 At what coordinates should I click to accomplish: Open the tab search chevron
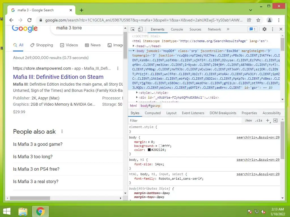point(251,10)
